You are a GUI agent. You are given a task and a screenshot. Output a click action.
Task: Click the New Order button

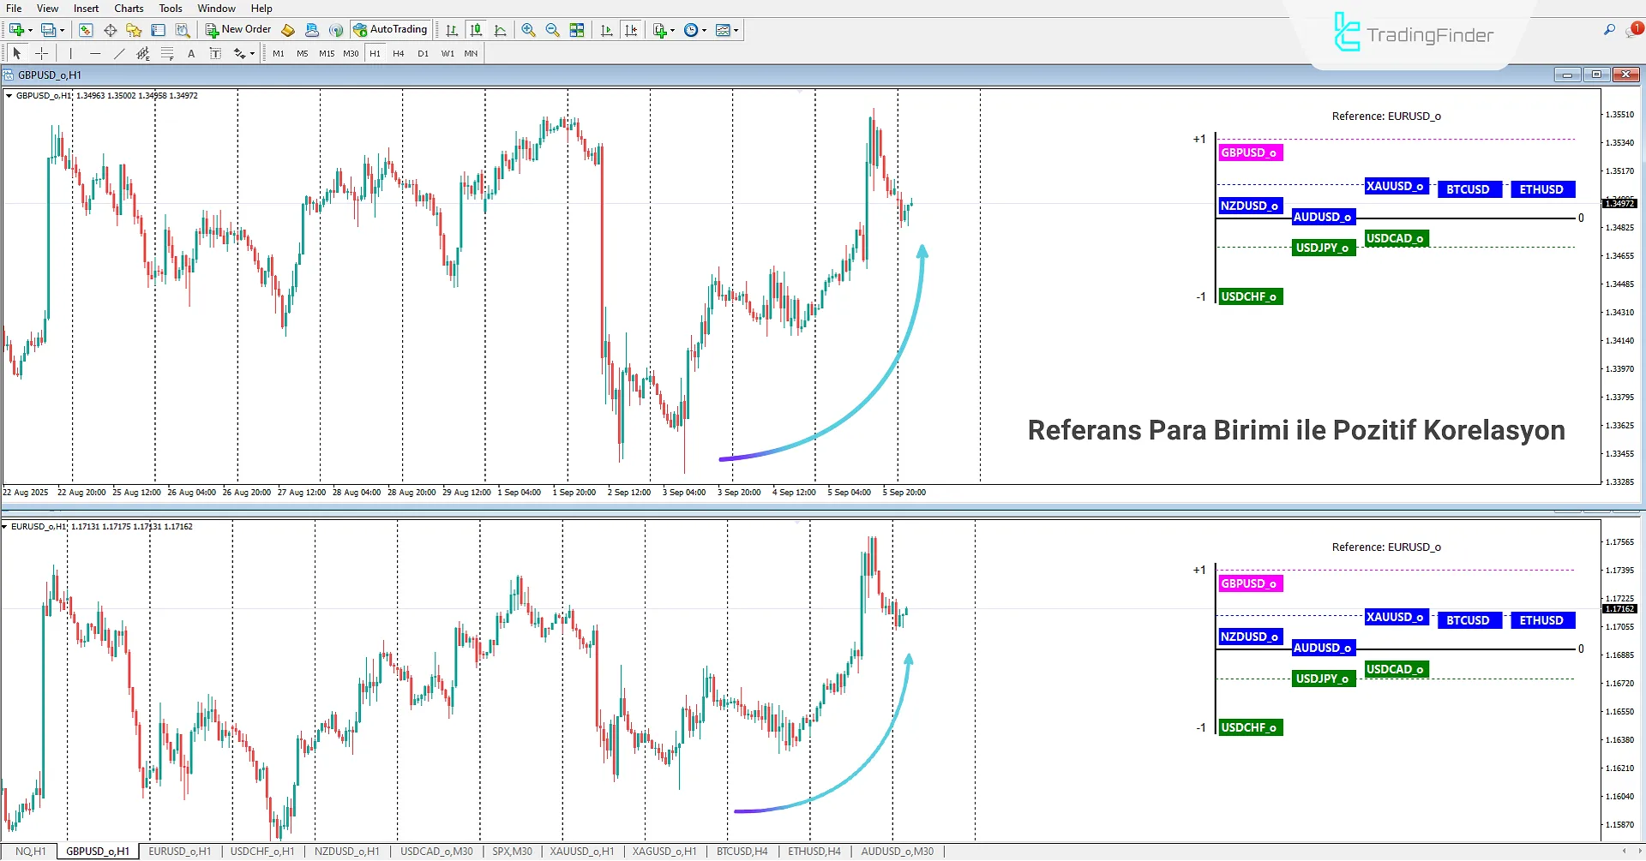pos(237,30)
